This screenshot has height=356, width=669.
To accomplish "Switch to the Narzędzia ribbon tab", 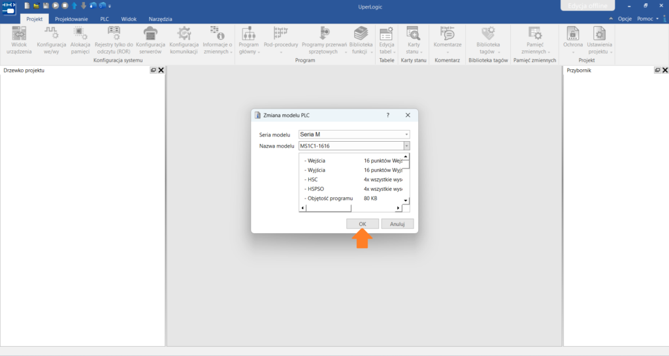I will [x=161, y=19].
